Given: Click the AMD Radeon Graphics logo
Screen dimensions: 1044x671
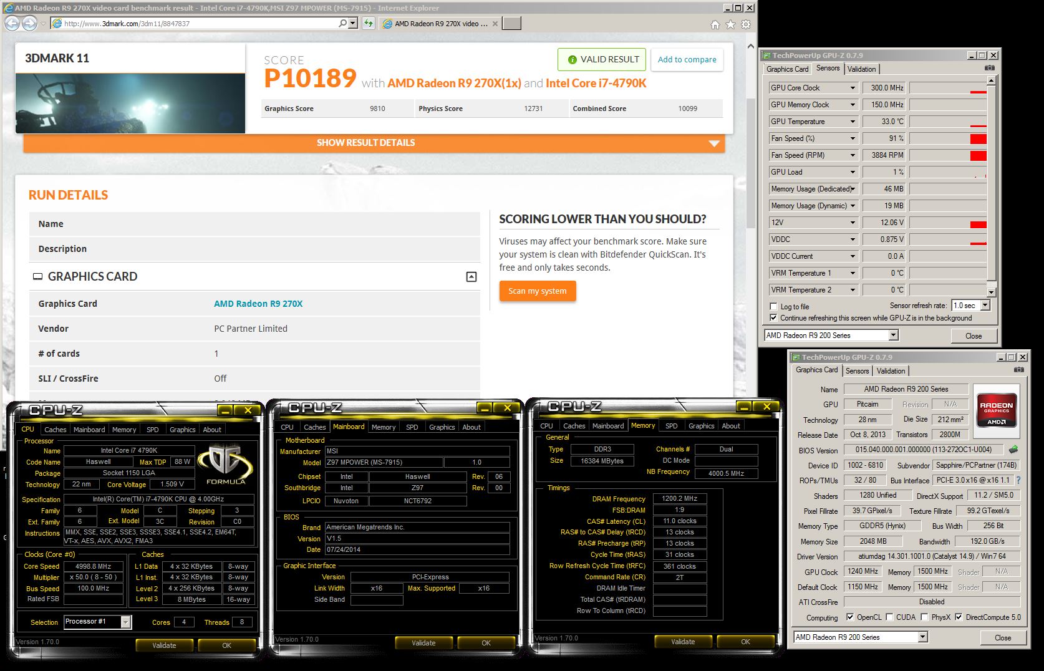Looking at the screenshot, I should (x=997, y=410).
